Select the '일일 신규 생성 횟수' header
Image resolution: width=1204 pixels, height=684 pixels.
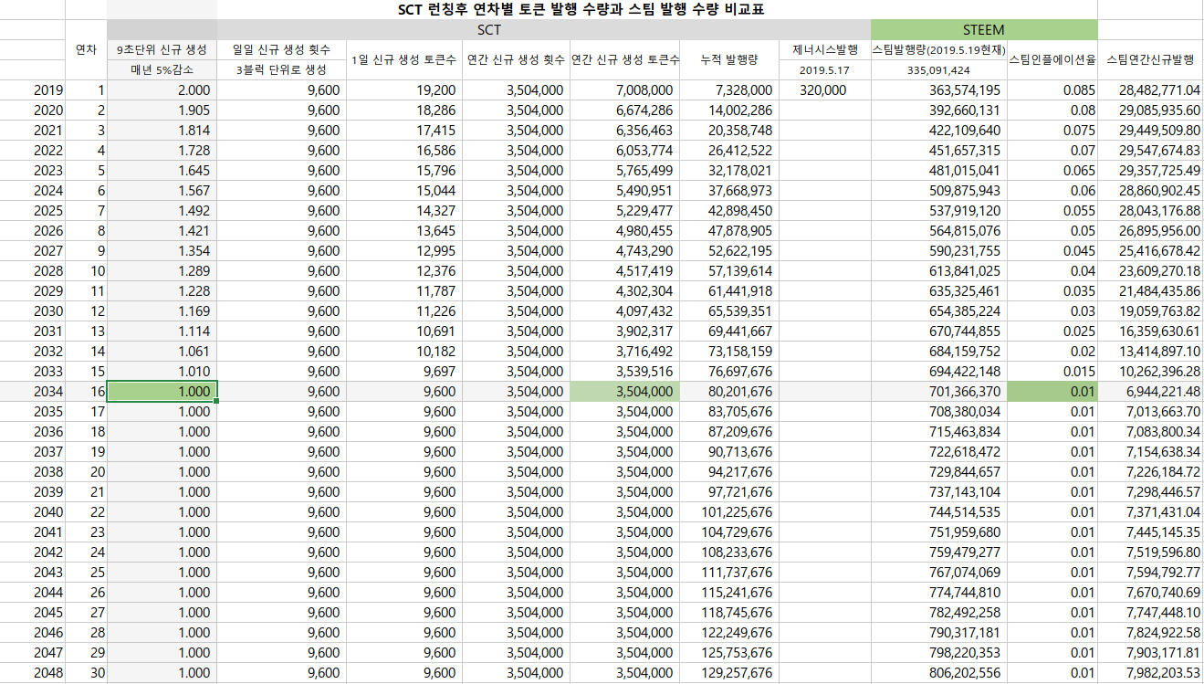coord(281,50)
